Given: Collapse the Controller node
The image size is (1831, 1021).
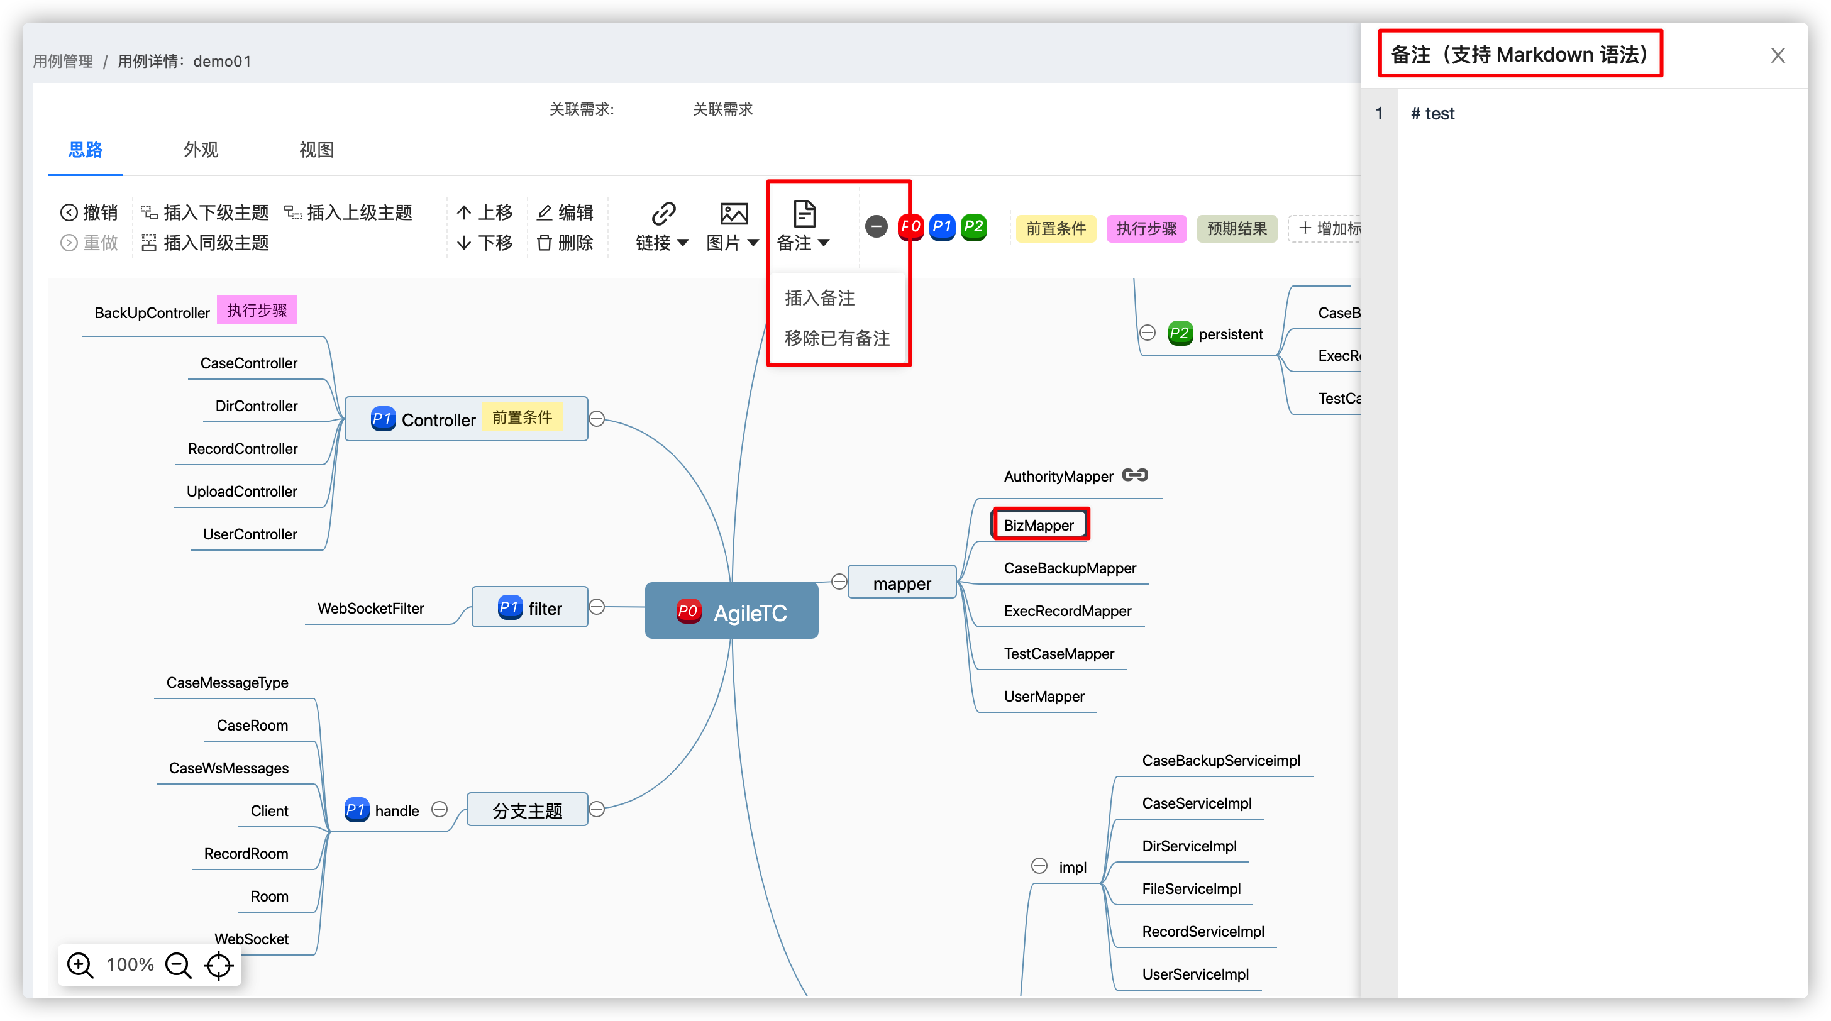Looking at the screenshot, I should [x=597, y=419].
